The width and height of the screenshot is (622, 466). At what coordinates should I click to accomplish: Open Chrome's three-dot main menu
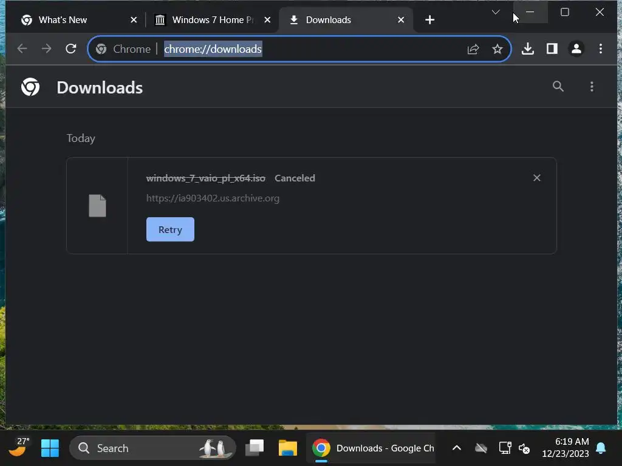point(601,49)
